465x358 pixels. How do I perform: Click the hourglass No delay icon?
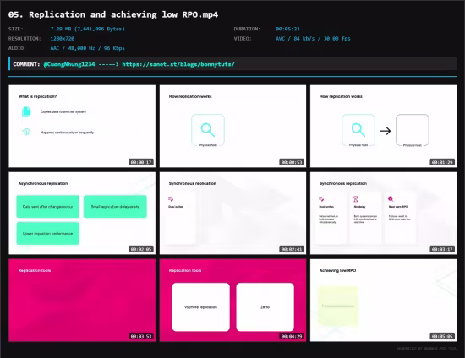(356, 199)
